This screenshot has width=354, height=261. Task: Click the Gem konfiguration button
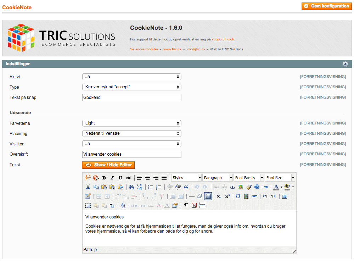[326, 6]
